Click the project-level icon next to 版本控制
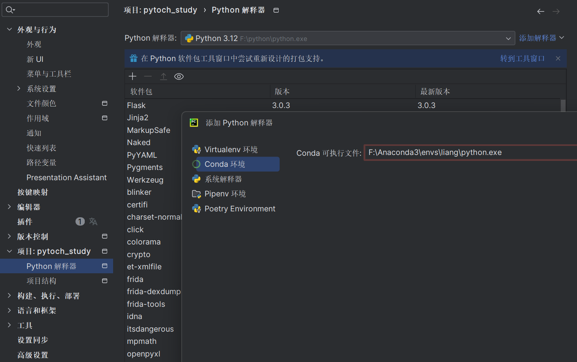Screen dimensions: 577x362 tap(105, 236)
